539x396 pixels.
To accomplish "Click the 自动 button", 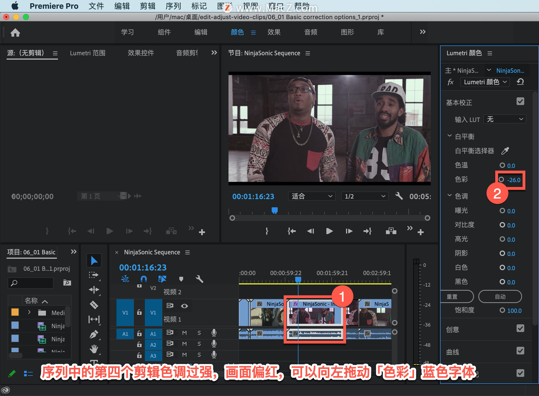I will (x=500, y=297).
